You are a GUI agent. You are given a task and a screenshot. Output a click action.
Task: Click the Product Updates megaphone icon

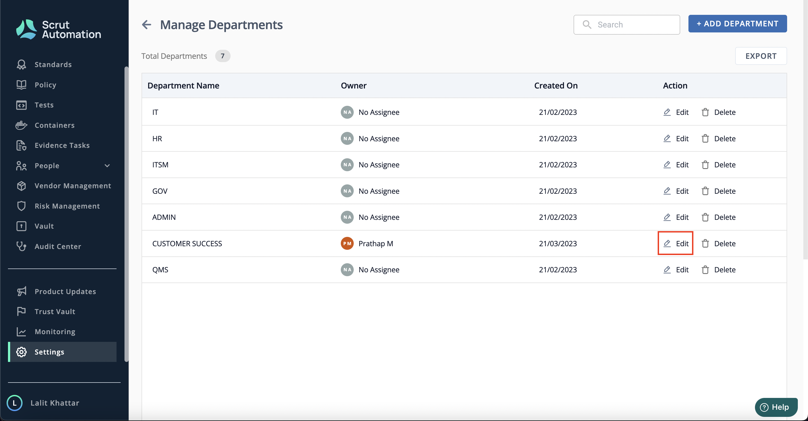coord(21,292)
